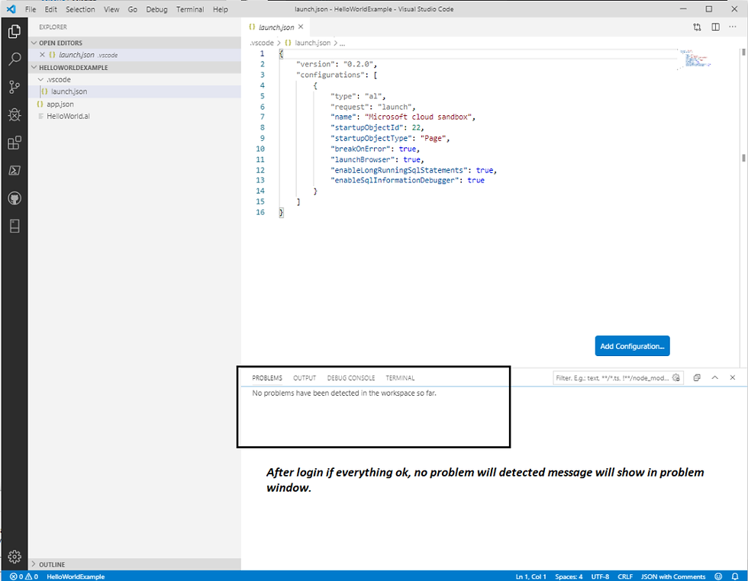Open the Selection menu
This screenshot has width=748, height=581.
[x=80, y=9]
